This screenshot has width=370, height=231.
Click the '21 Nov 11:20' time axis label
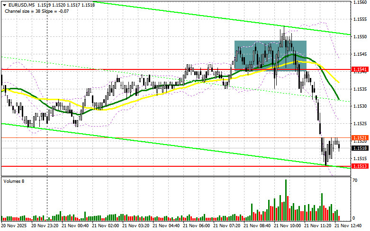pos(317,226)
